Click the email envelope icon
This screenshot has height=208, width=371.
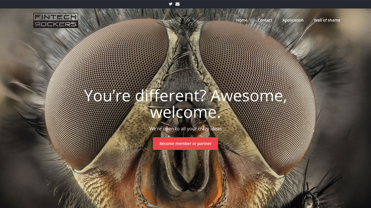coord(177,4)
